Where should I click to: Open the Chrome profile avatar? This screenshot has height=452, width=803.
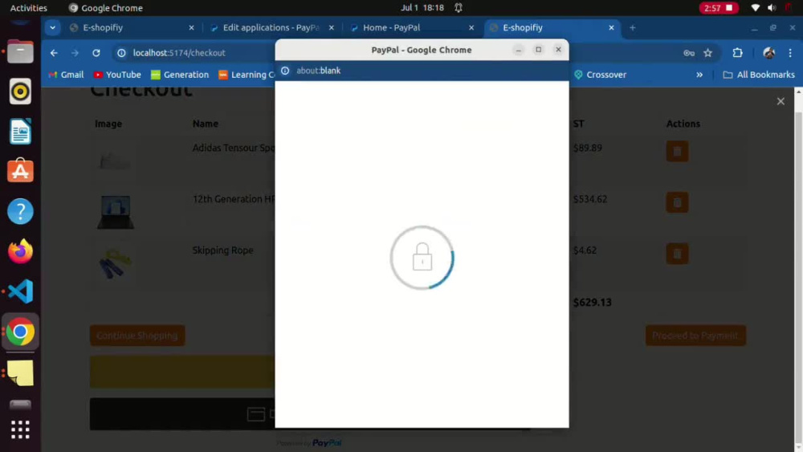768,53
